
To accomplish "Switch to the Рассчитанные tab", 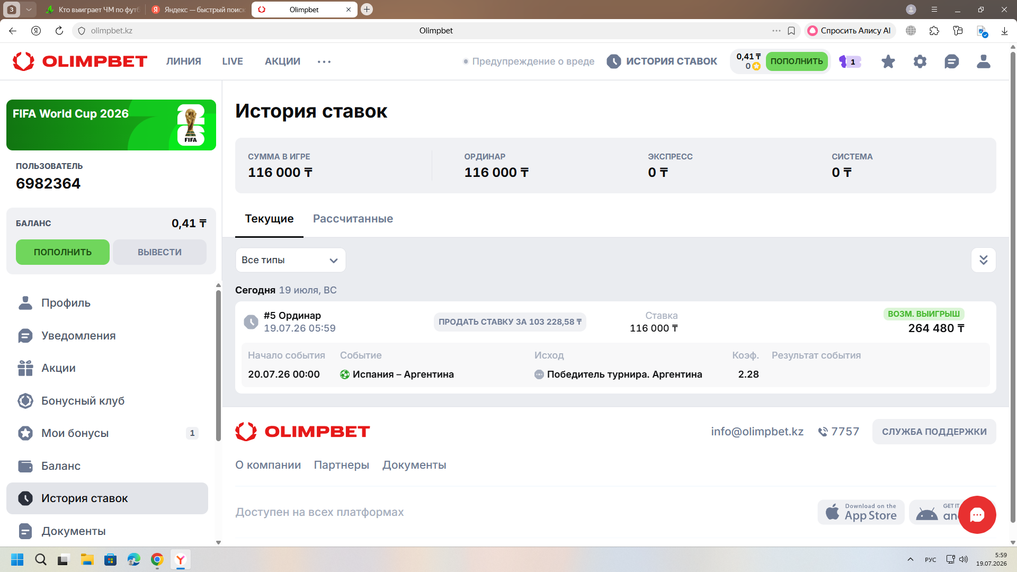I will point(353,219).
